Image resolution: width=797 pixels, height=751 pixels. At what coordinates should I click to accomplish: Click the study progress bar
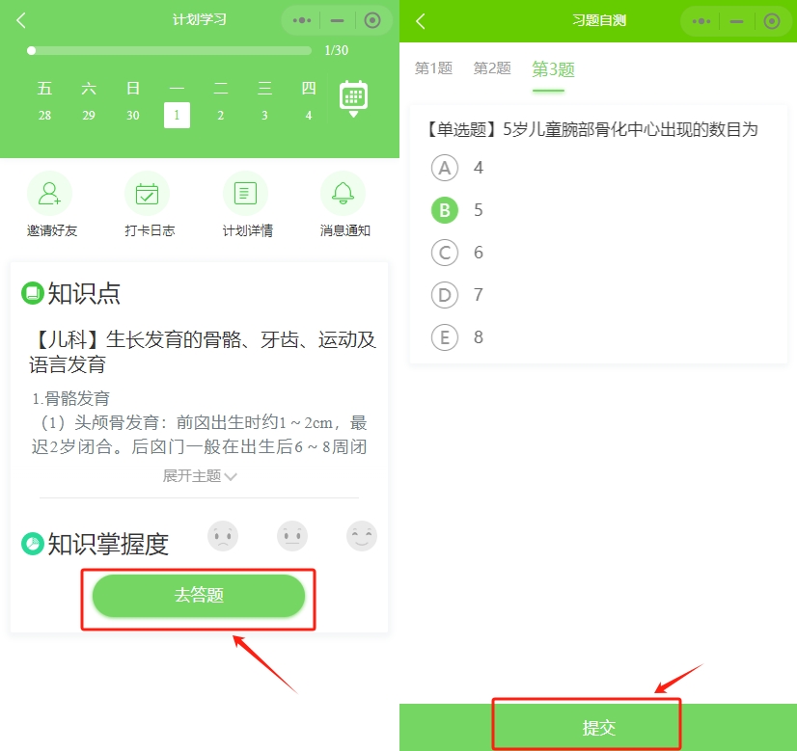[x=169, y=51]
